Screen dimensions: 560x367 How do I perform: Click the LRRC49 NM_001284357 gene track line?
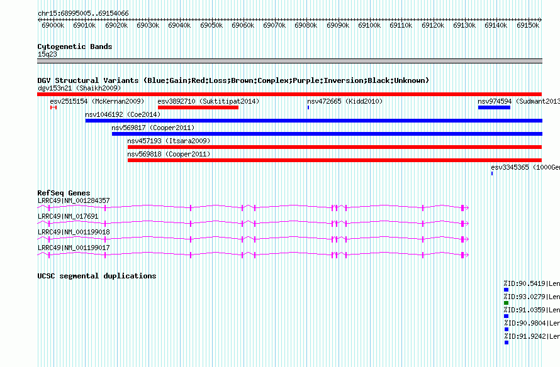253,207
